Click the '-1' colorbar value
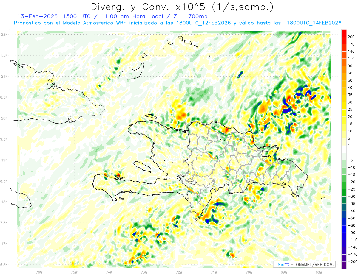Screen dimensions: 358x276 coord(351,153)
